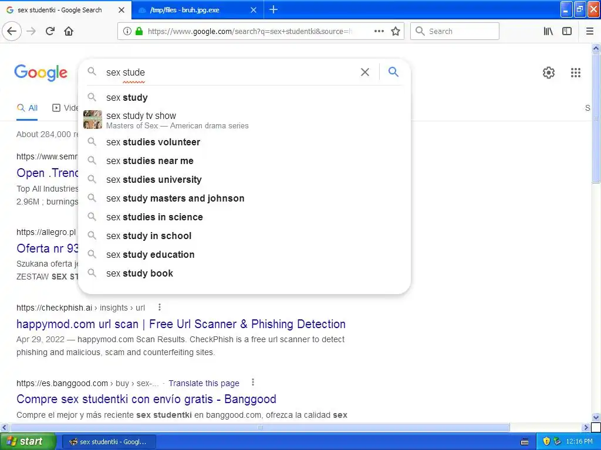
Task: Choose suggestion 'sex studies in science'
Action: tap(244, 217)
